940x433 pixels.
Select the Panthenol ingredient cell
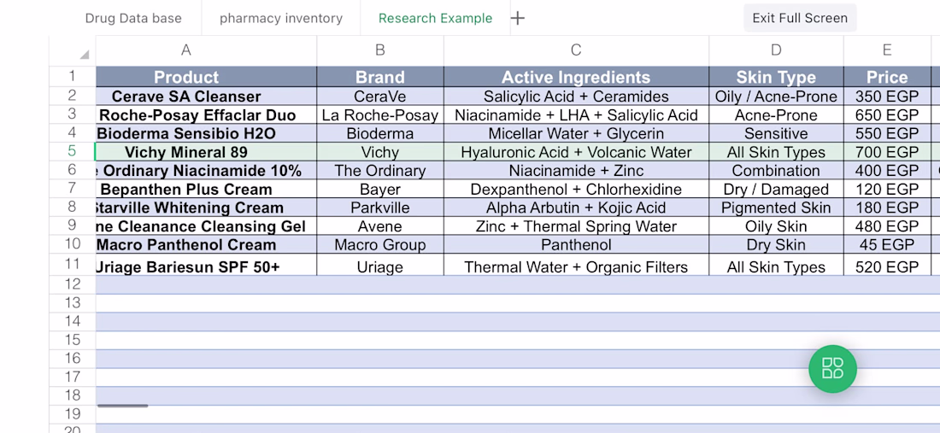click(576, 245)
